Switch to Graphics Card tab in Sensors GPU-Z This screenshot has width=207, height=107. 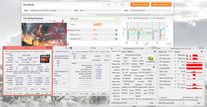(163, 52)
